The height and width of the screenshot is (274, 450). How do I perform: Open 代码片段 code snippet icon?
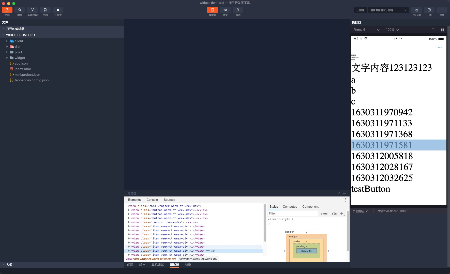point(416,10)
